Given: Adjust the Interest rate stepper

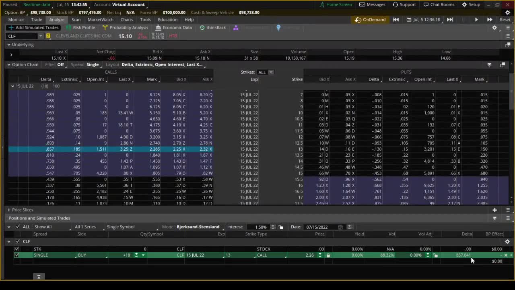Looking at the screenshot, I should [x=273, y=227].
